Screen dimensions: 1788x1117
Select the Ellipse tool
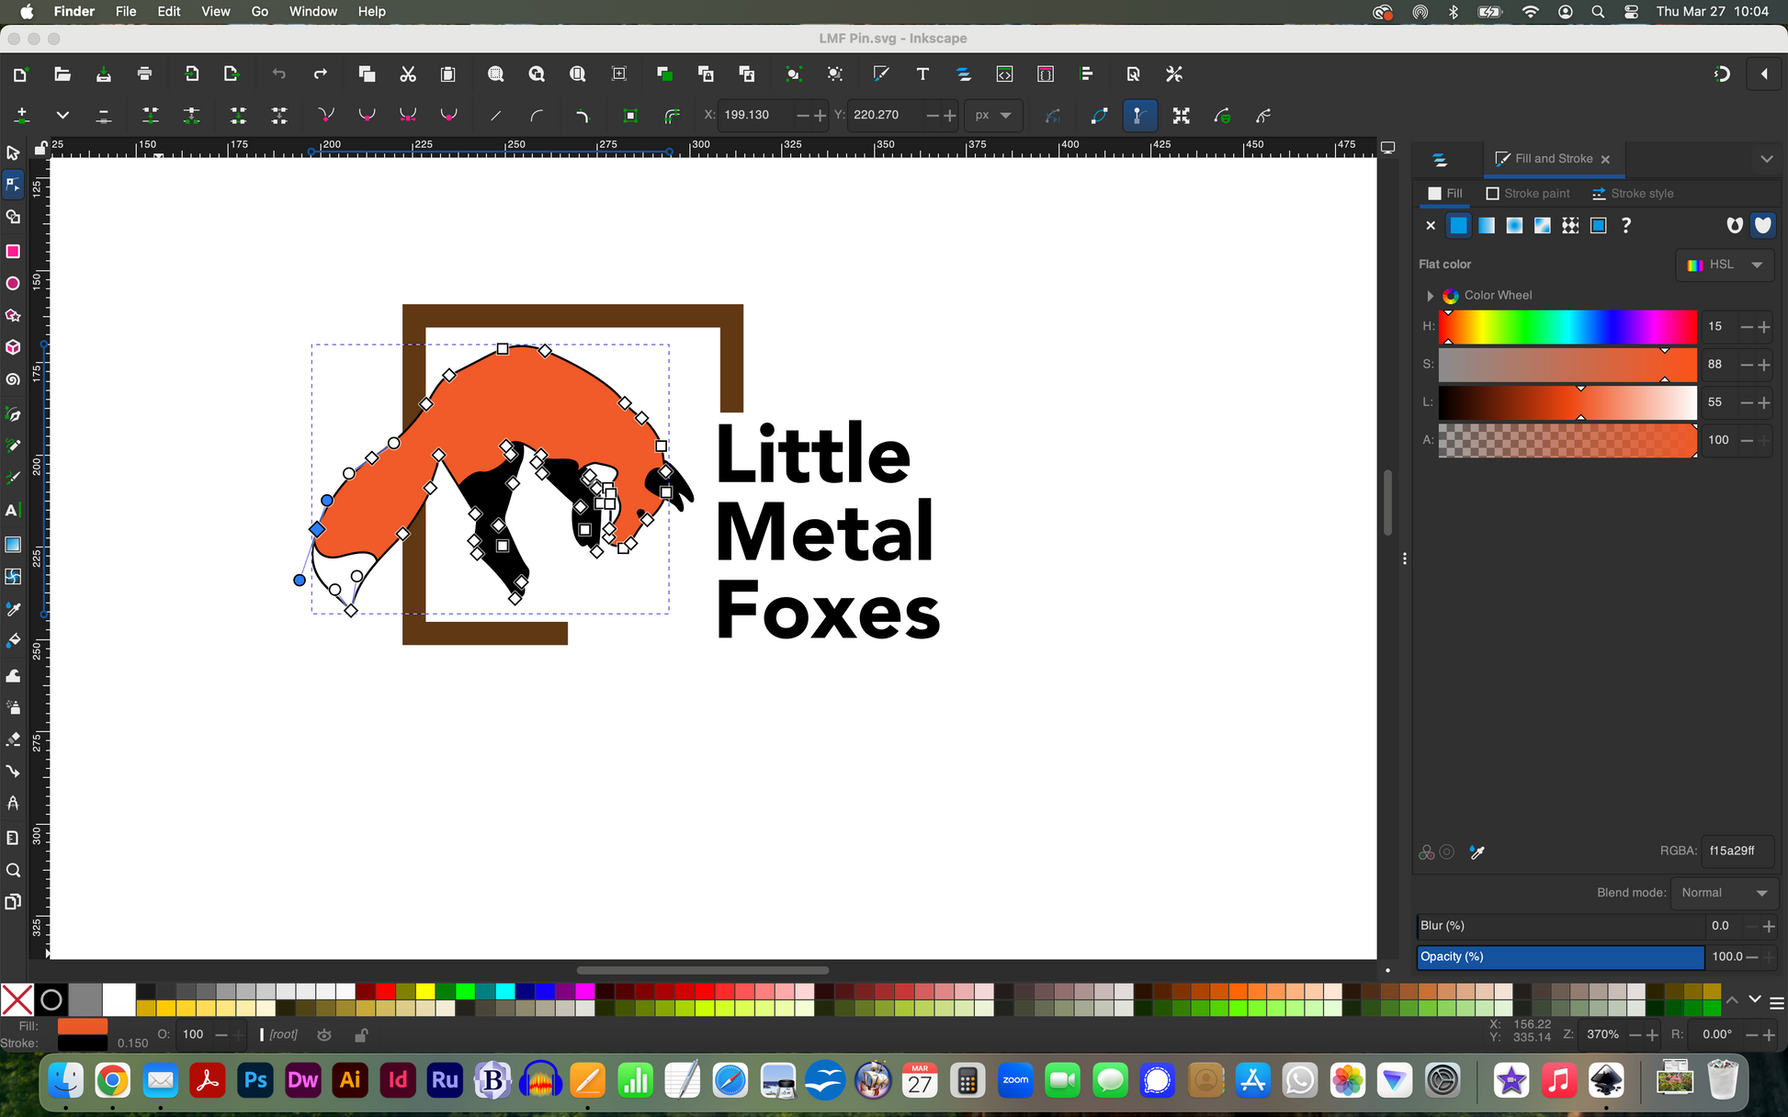pyautogui.click(x=13, y=284)
